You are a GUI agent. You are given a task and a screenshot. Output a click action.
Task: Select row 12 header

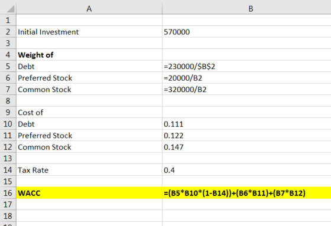(8, 147)
